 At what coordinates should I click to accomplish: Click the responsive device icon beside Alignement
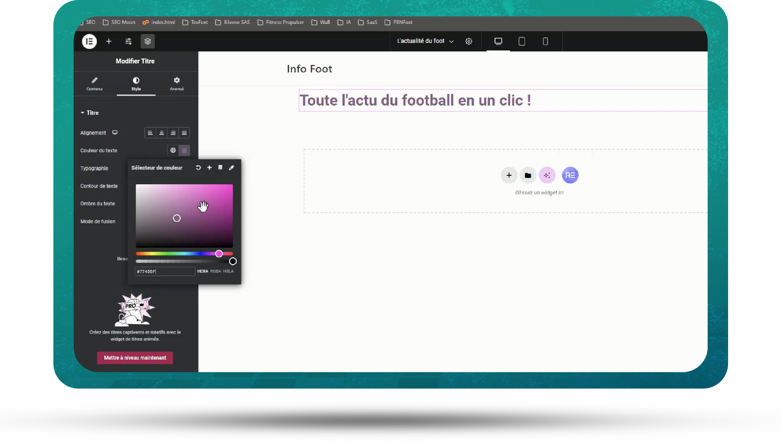click(115, 133)
